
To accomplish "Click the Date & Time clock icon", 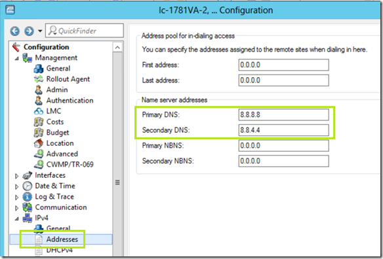I will 28,186.
